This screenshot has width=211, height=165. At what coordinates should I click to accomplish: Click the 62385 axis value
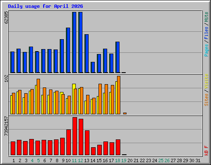pos(6,17)
